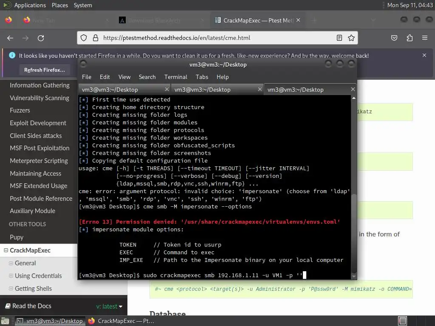Click the terminal scrollbar thumb

(354, 233)
